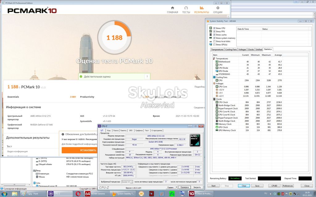Enable Stress GPU(s) checkbox
This screenshot has width=316, height=197.
click(214, 44)
